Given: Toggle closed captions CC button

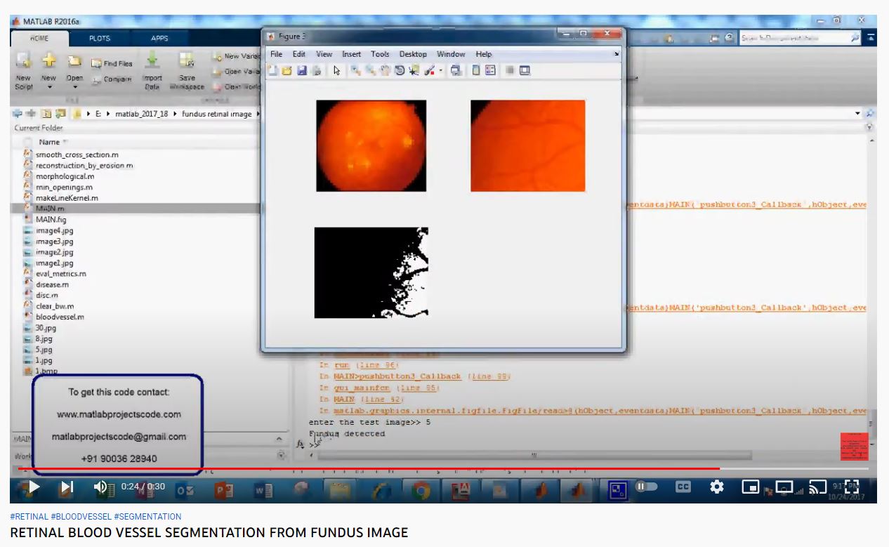Looking at the screenshot, I should point(683,486).
